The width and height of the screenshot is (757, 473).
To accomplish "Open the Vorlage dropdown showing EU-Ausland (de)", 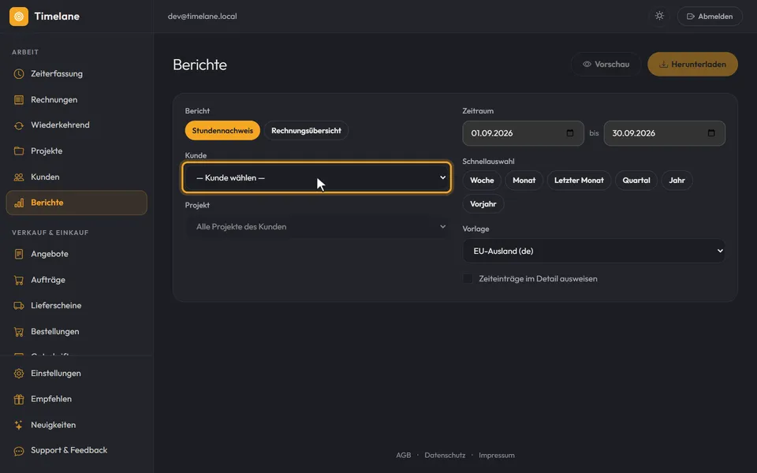I will coord(594,251).
